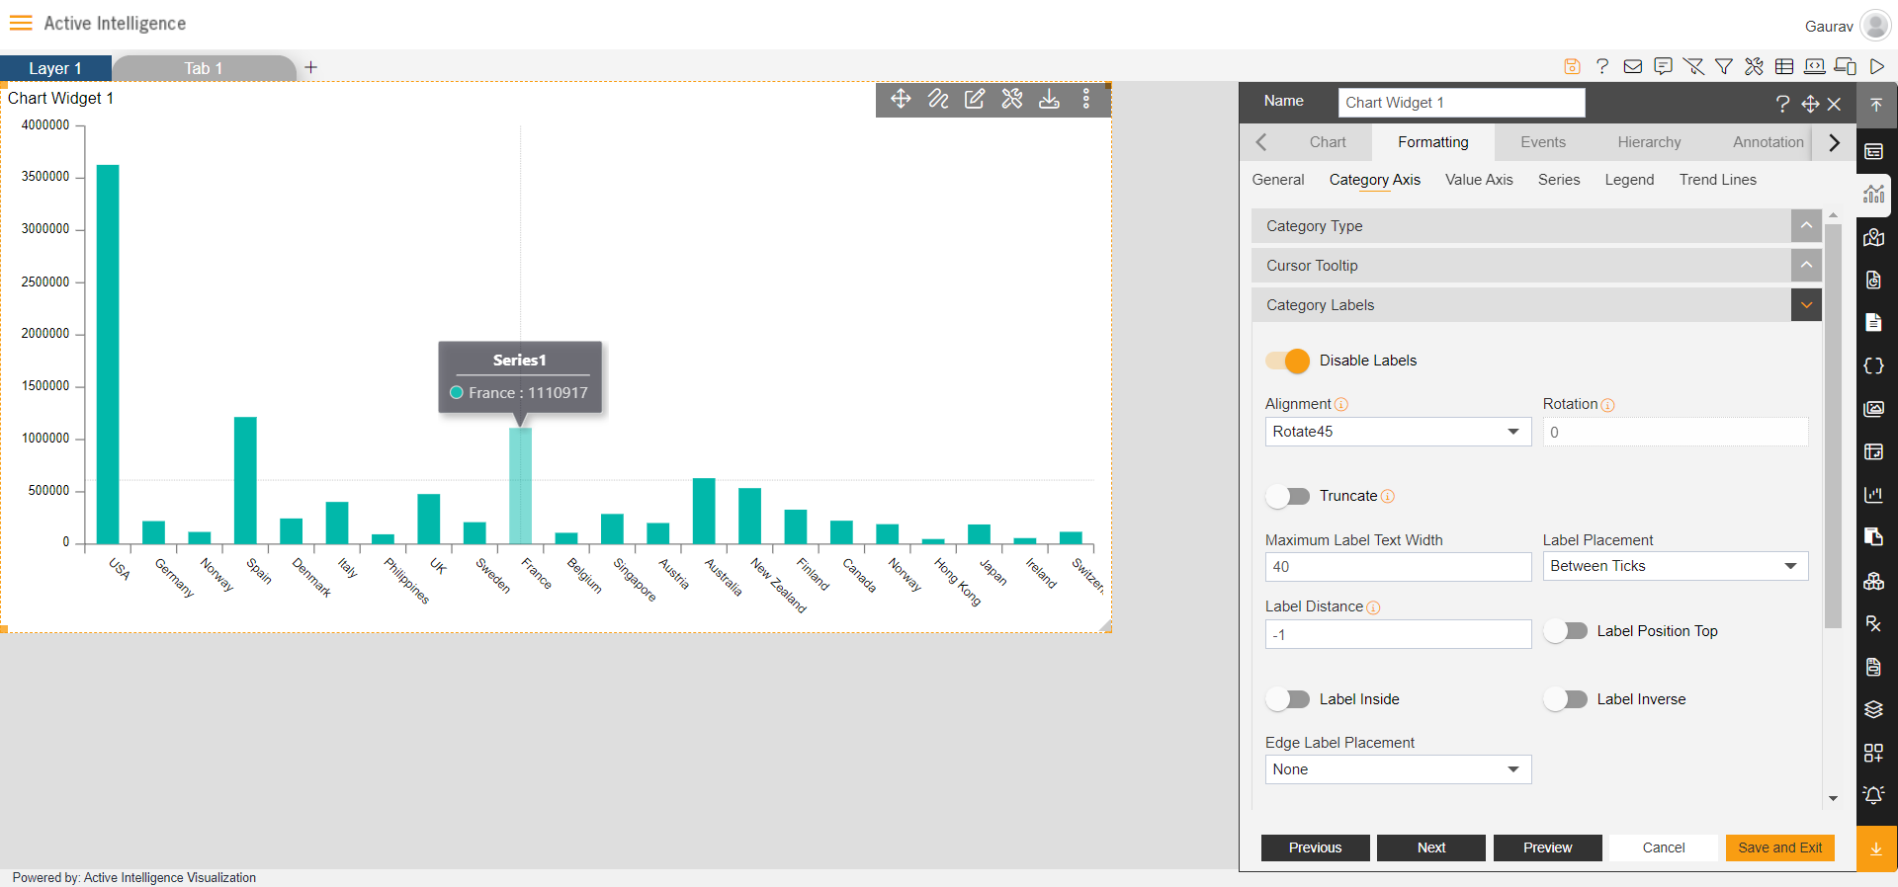
Task: Toggle the Label Inverse switch
Action: pyautogui.click(x=1566, y=699)
